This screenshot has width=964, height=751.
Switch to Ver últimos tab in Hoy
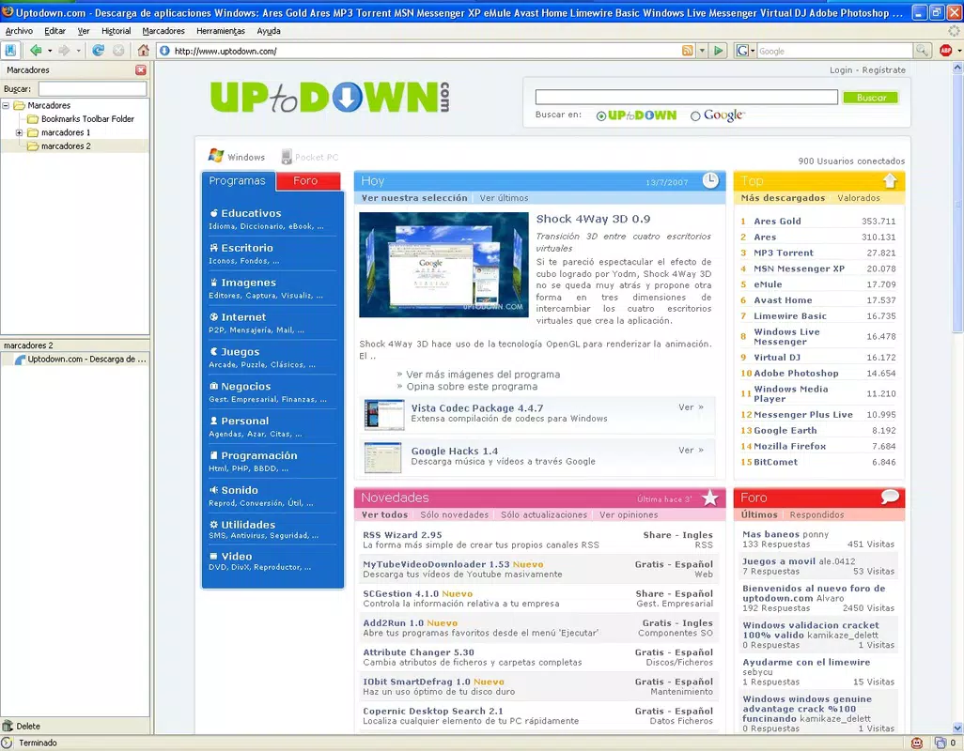tap(504, 198)
